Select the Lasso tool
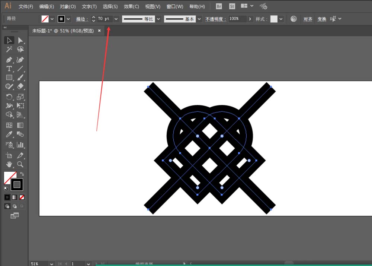This screenshot has height=266, width=372. (x=20, y=50)
